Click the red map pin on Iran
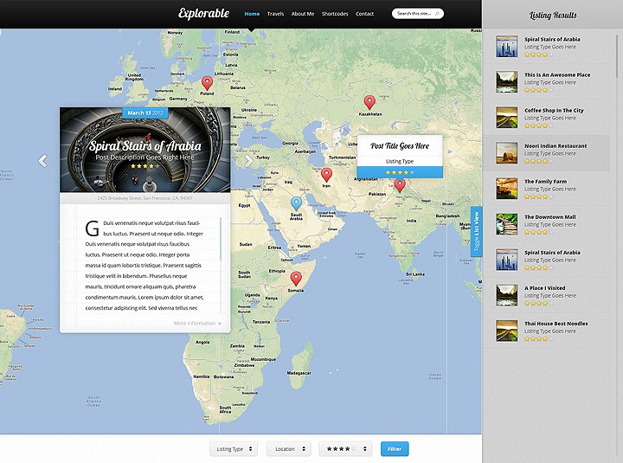 click(x=326, y=175)
